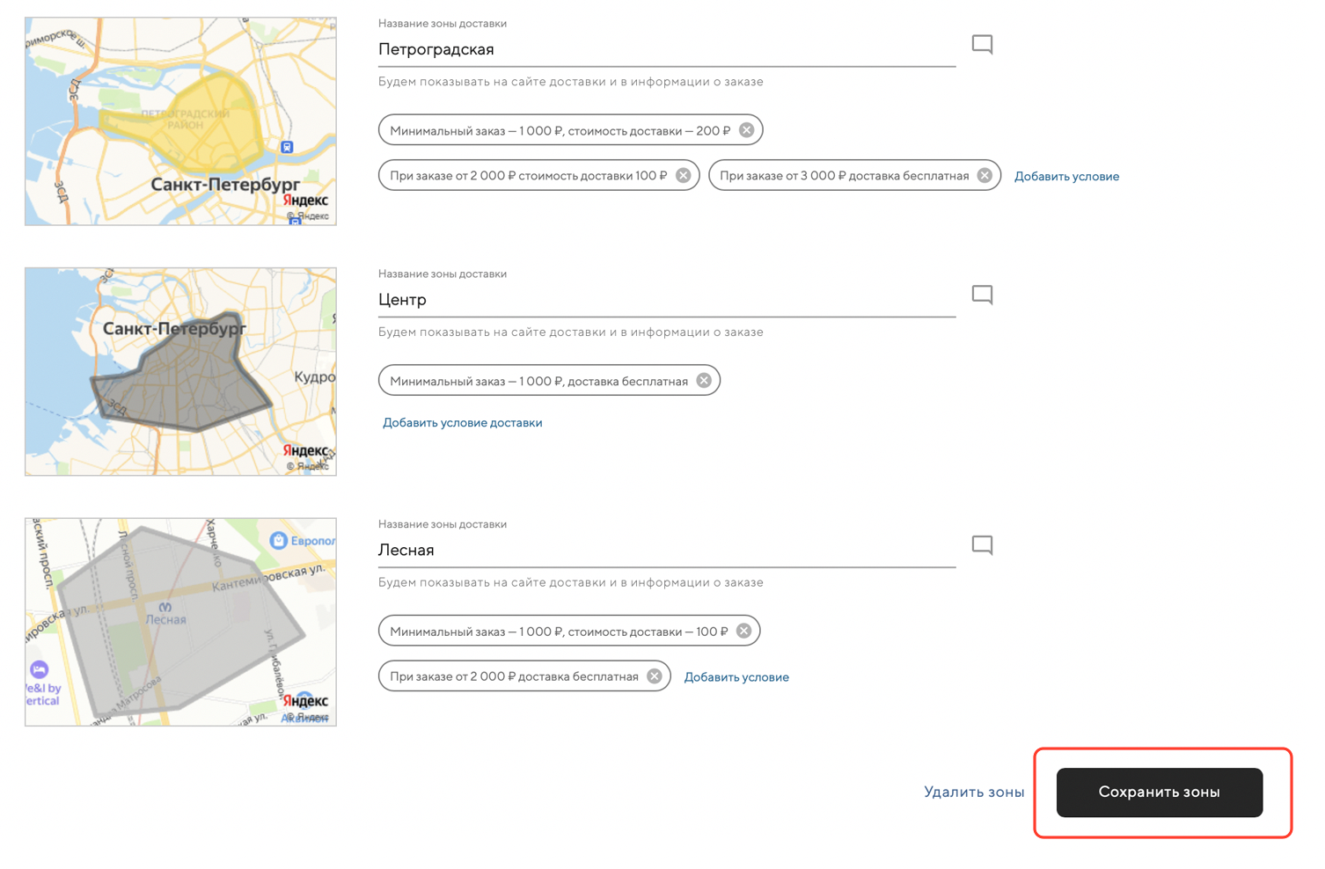Click 'Удалить зоны' link
1325x869 pixels.
click(x=973, y=792)
